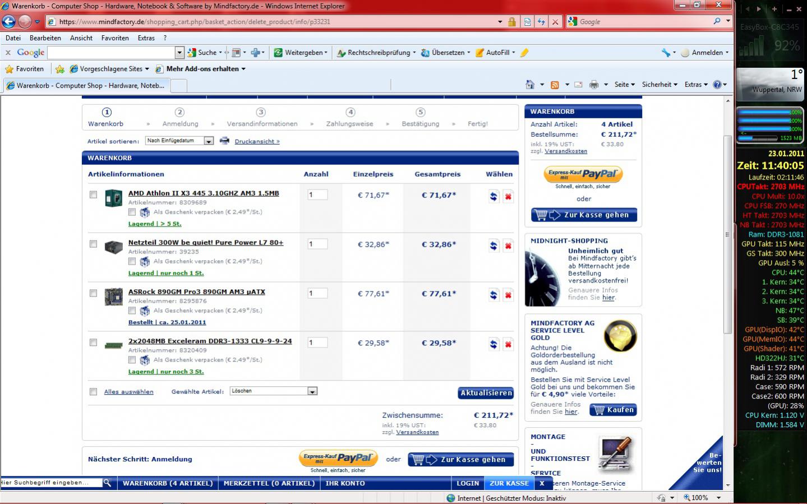Image resolution: width=807 pixels, height=504 pixels.
Task: Remove Netzteil 300W be quiet! with red X
Action: click(508, 246)
